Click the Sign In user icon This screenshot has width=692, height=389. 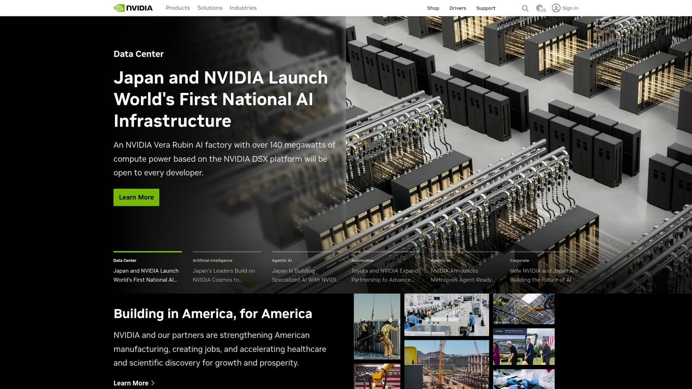[556, 8]
